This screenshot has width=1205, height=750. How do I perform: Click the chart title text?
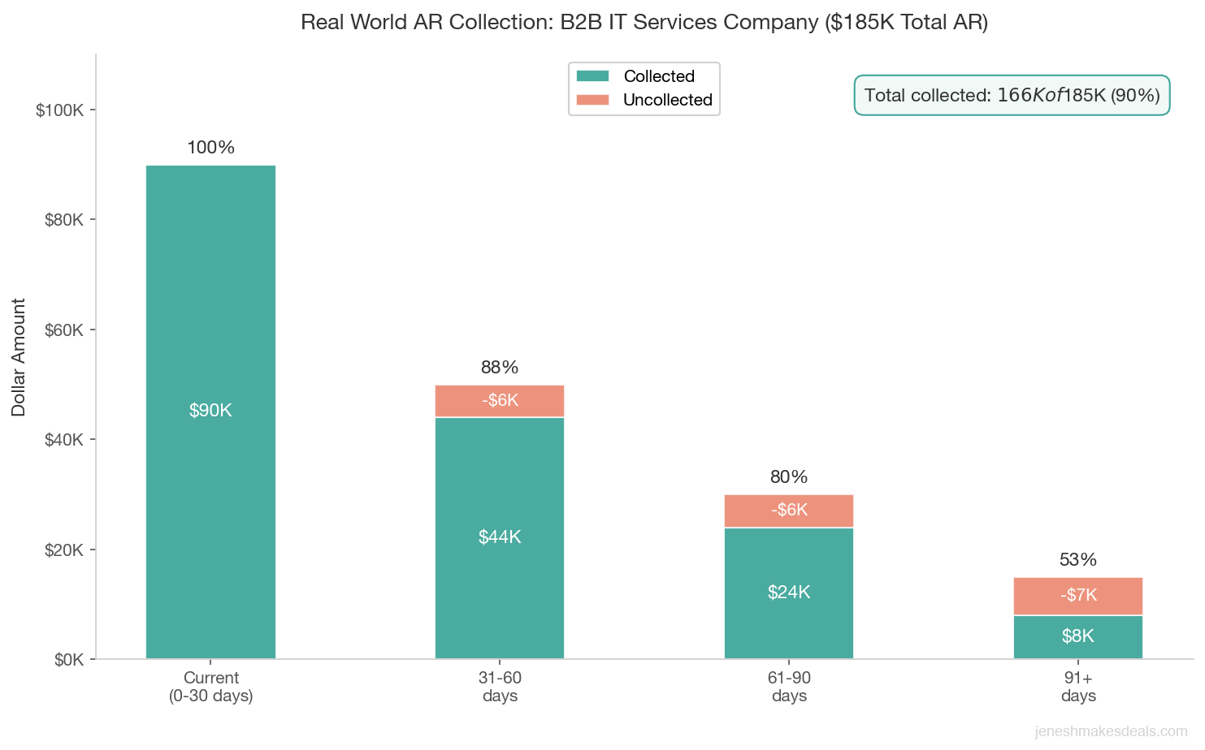tap(645, 22)
